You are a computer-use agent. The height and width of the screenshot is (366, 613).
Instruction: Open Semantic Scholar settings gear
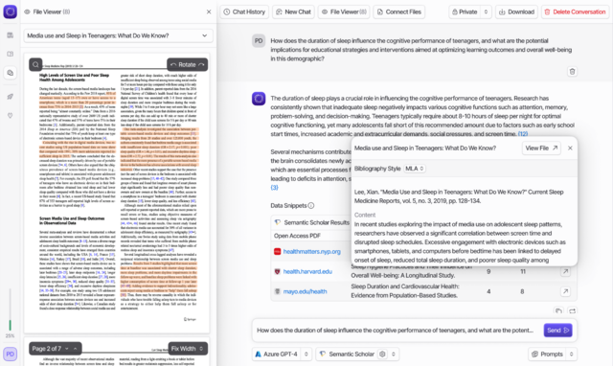click(x=382, y=354)
